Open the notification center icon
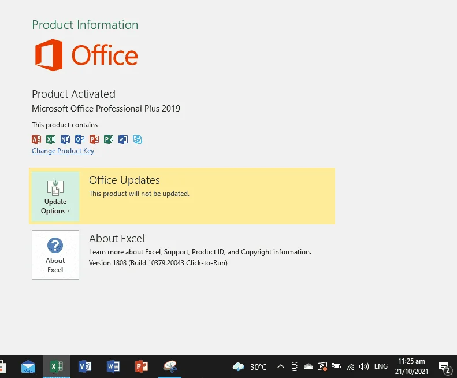This screenshot has height=378, width=457. pyautogui.click(x=444, y=367)
